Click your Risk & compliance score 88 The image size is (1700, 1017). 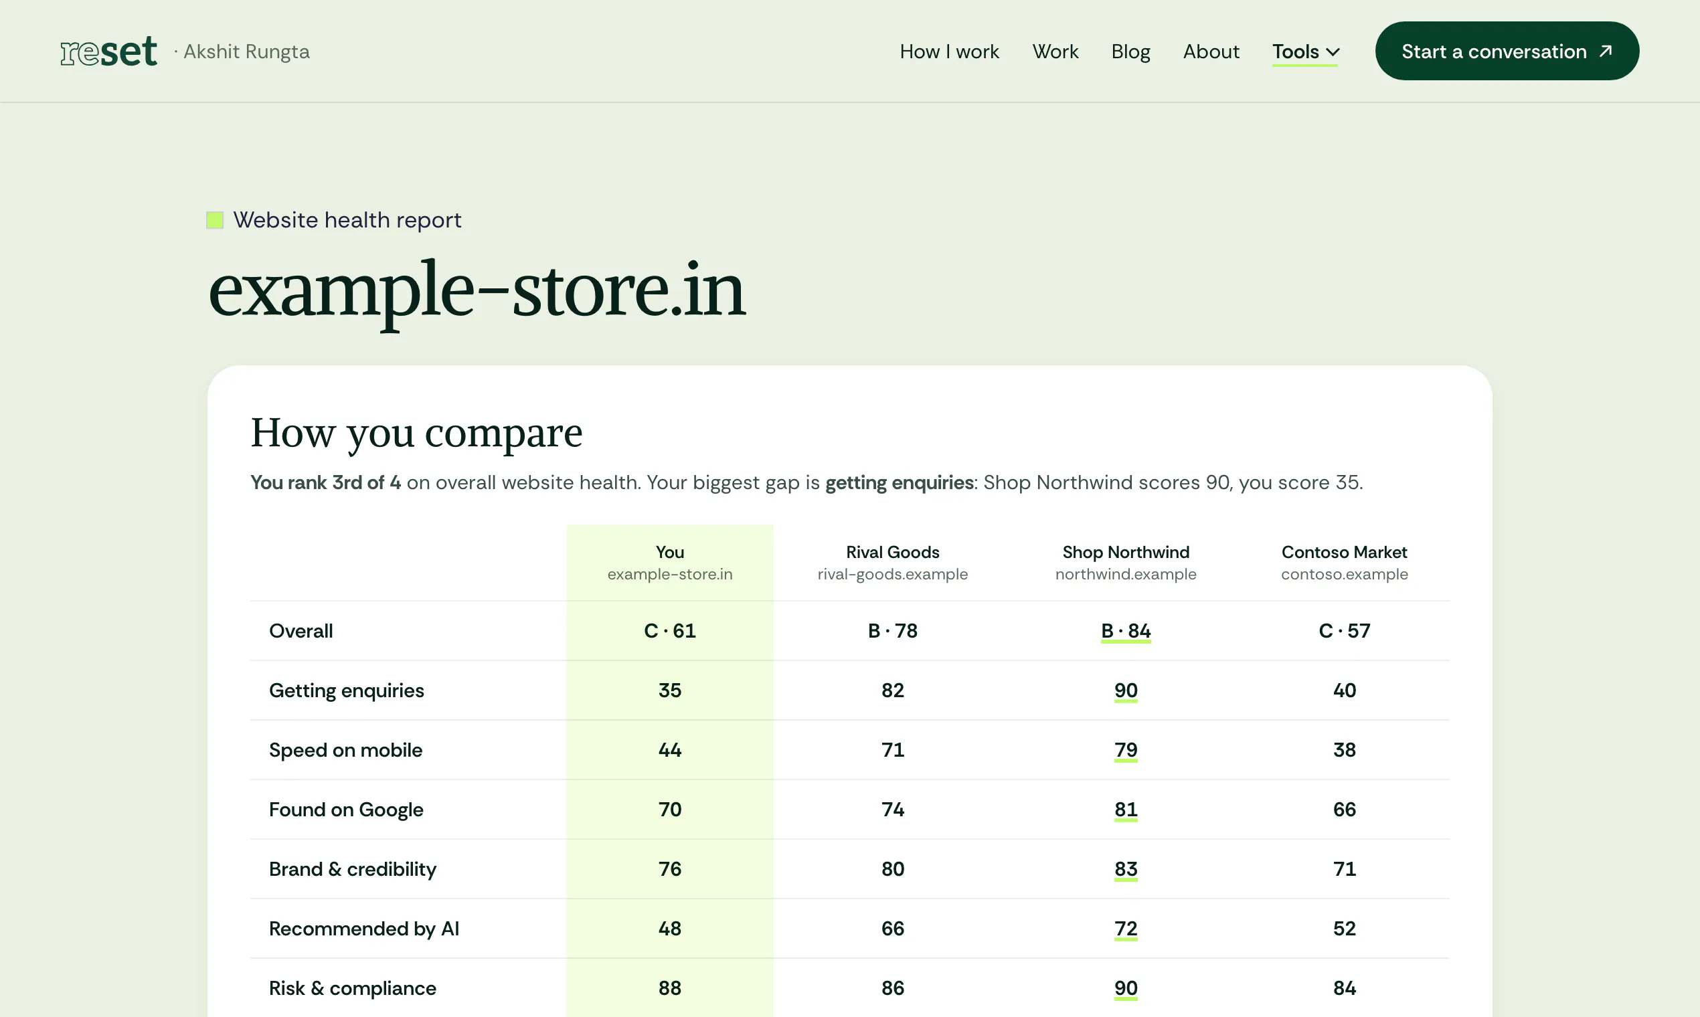[670, 988]
